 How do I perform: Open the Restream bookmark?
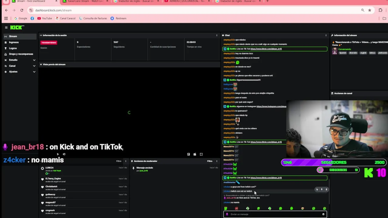119,18
